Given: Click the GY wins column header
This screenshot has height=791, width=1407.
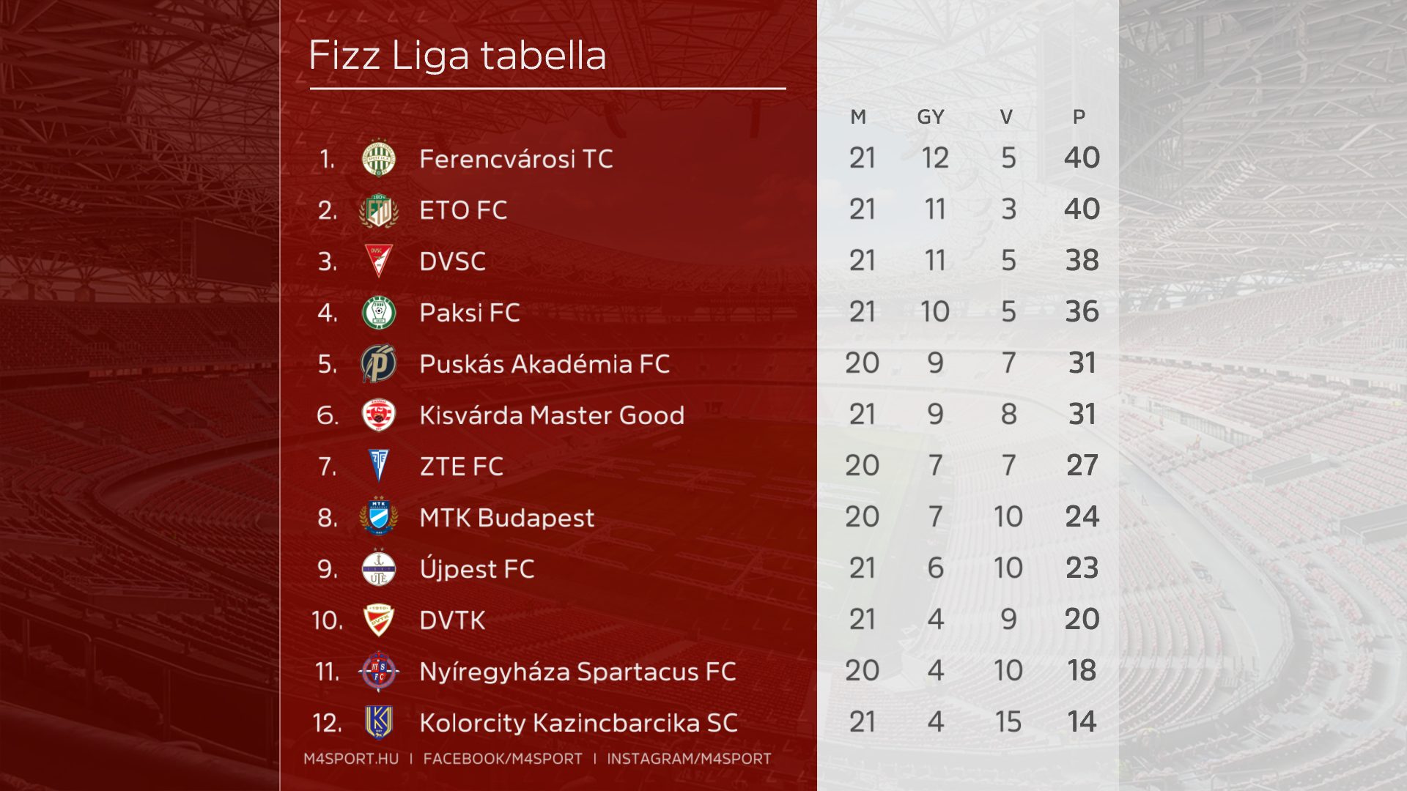Looking at the screenshot, I should [x=931, y=117].
